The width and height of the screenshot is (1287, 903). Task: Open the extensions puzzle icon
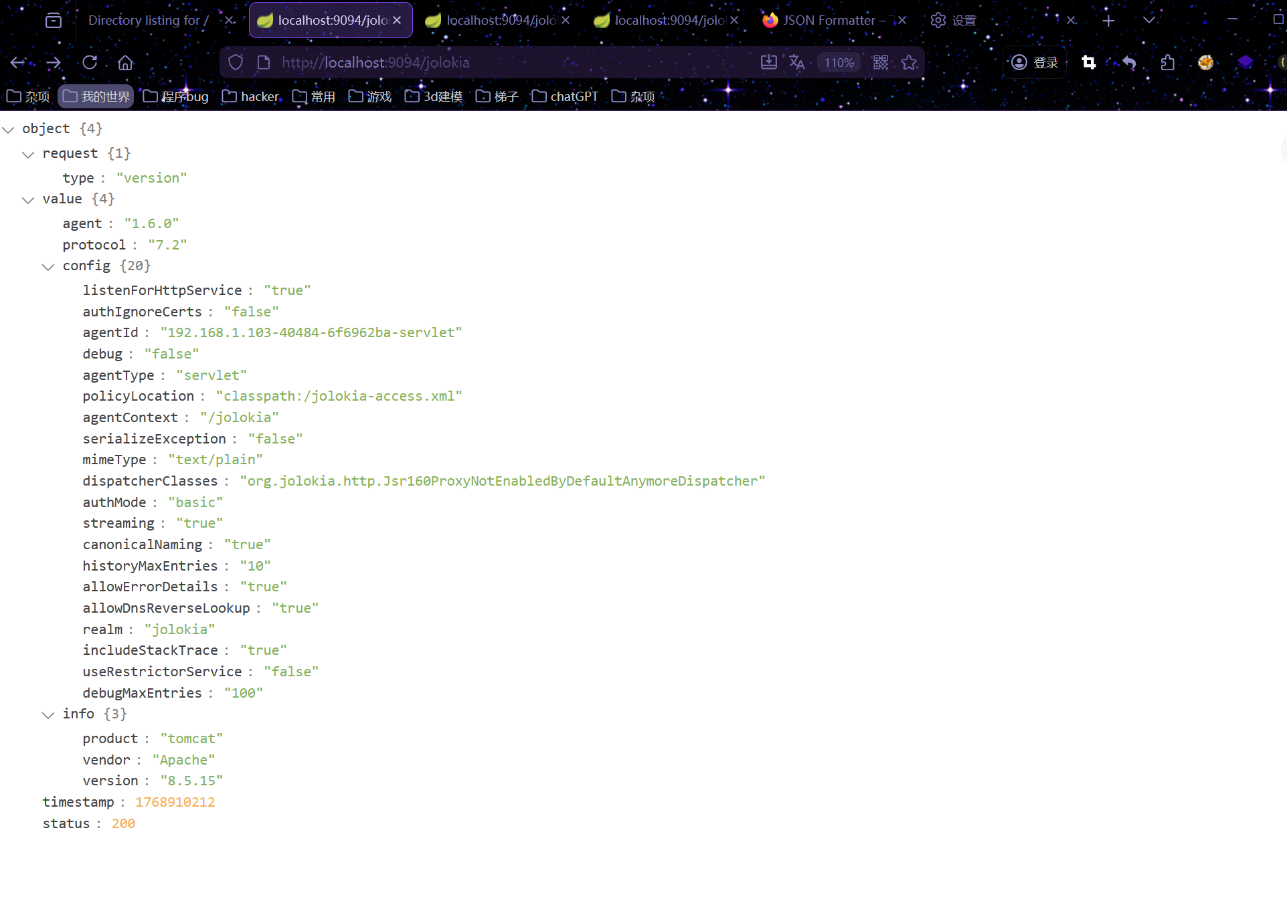click(1168, 62)
